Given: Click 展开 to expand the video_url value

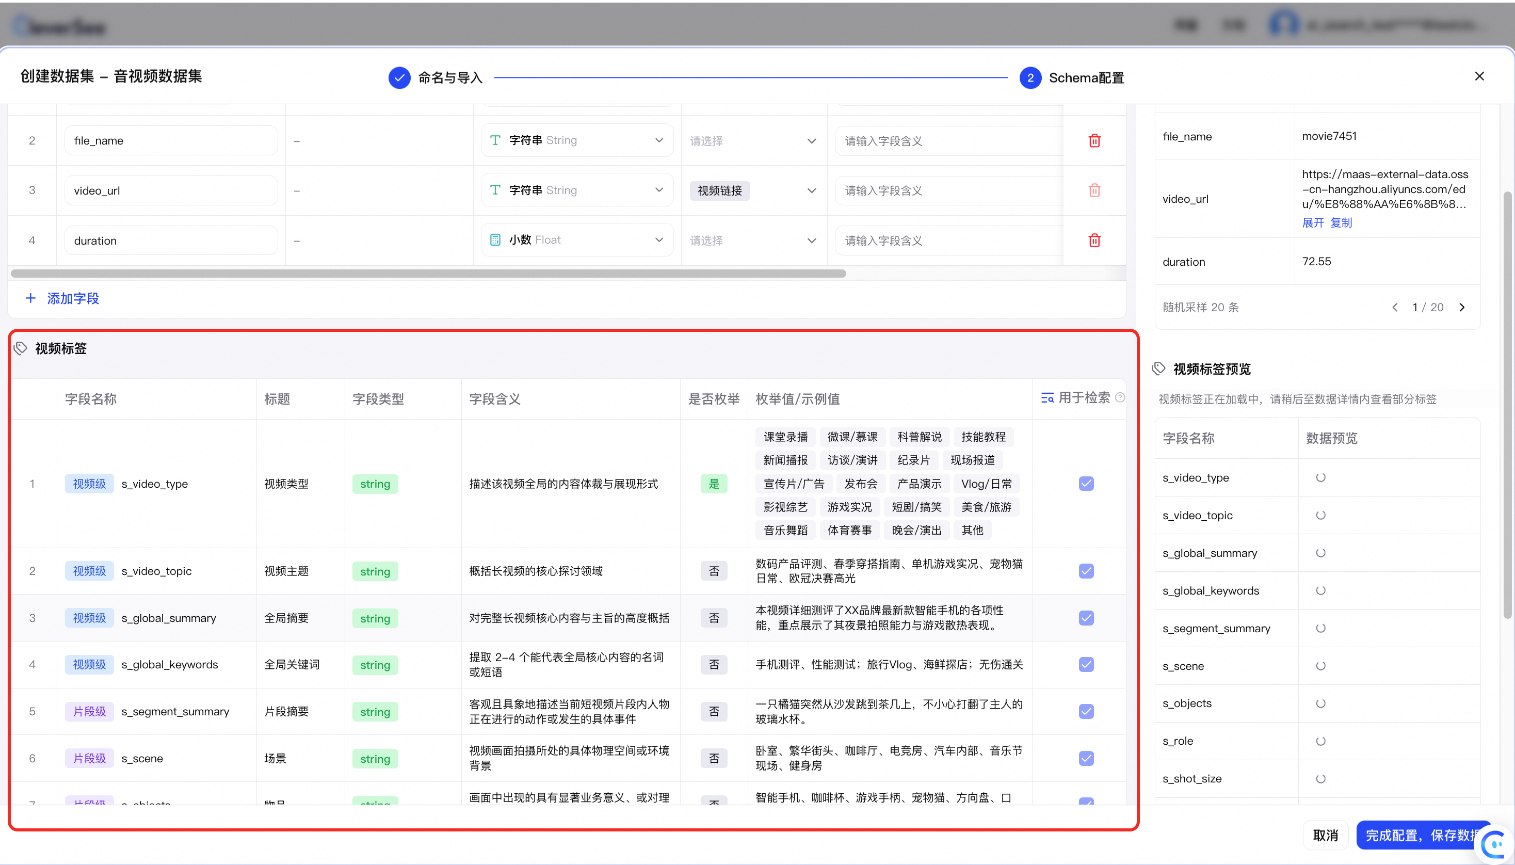Looking at the screenshot, I should point(1313,223).
